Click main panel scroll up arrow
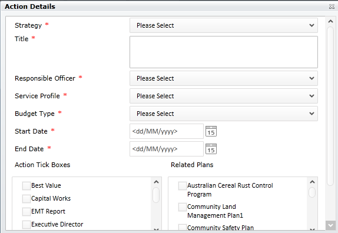Image resolution: width=338 pixels, height=233 pixels. click(x=330, y=21)
